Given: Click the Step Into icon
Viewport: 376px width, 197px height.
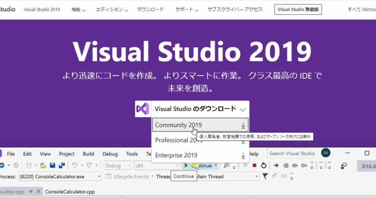Looking at the screenshot, I should (x=286, y=165).
